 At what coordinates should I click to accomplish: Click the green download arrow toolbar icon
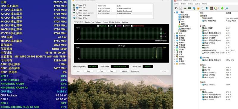coord(222,8)
